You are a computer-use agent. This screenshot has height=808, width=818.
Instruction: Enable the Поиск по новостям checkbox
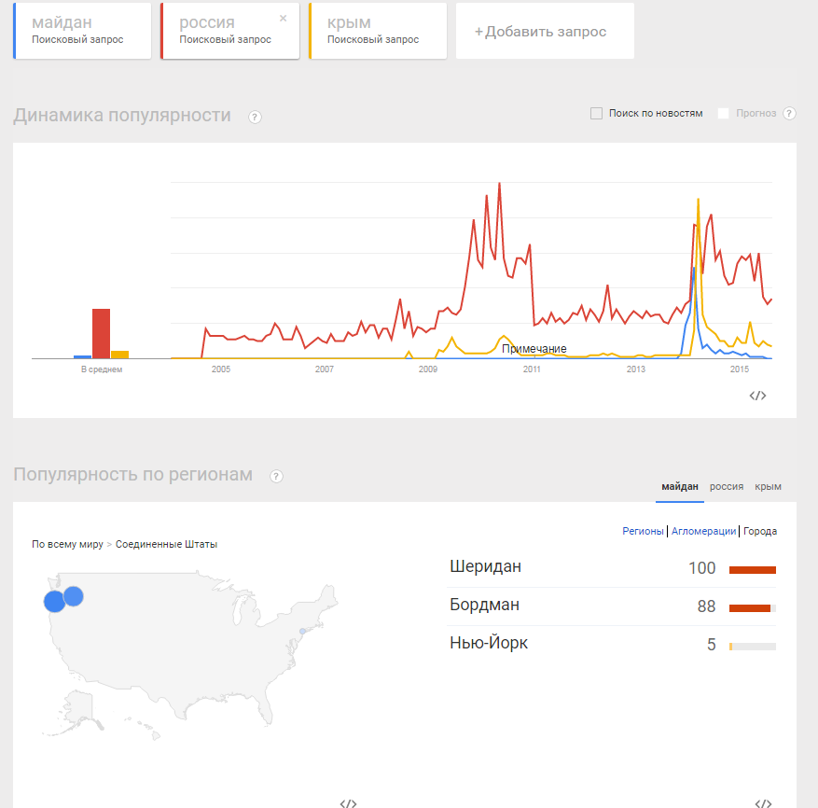coord(597,114)
